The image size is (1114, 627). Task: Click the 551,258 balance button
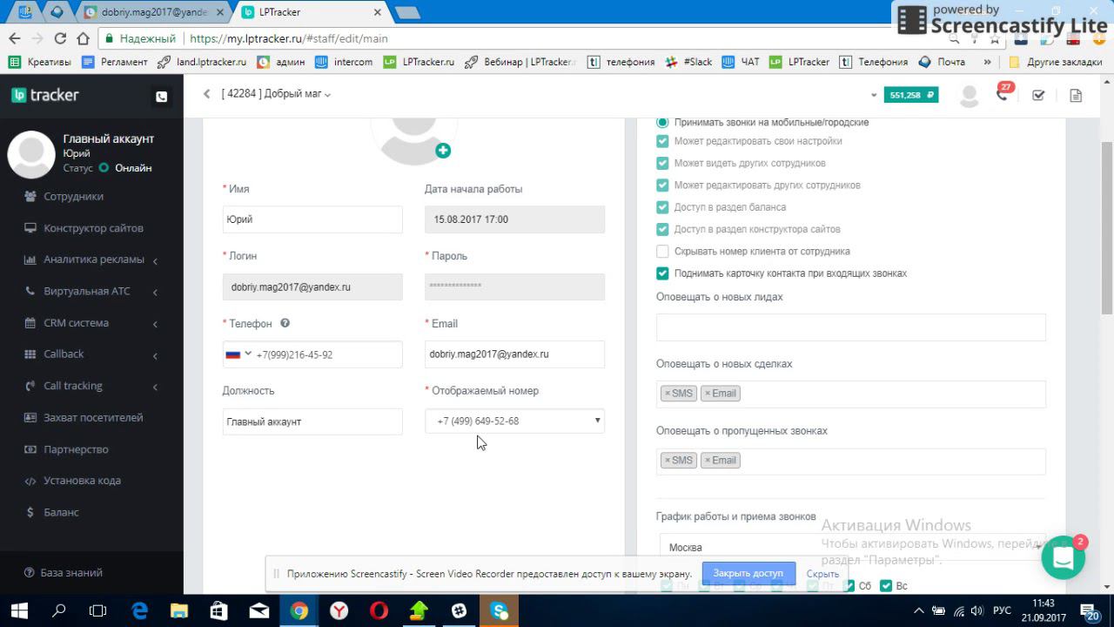click(x=911, y=95)
